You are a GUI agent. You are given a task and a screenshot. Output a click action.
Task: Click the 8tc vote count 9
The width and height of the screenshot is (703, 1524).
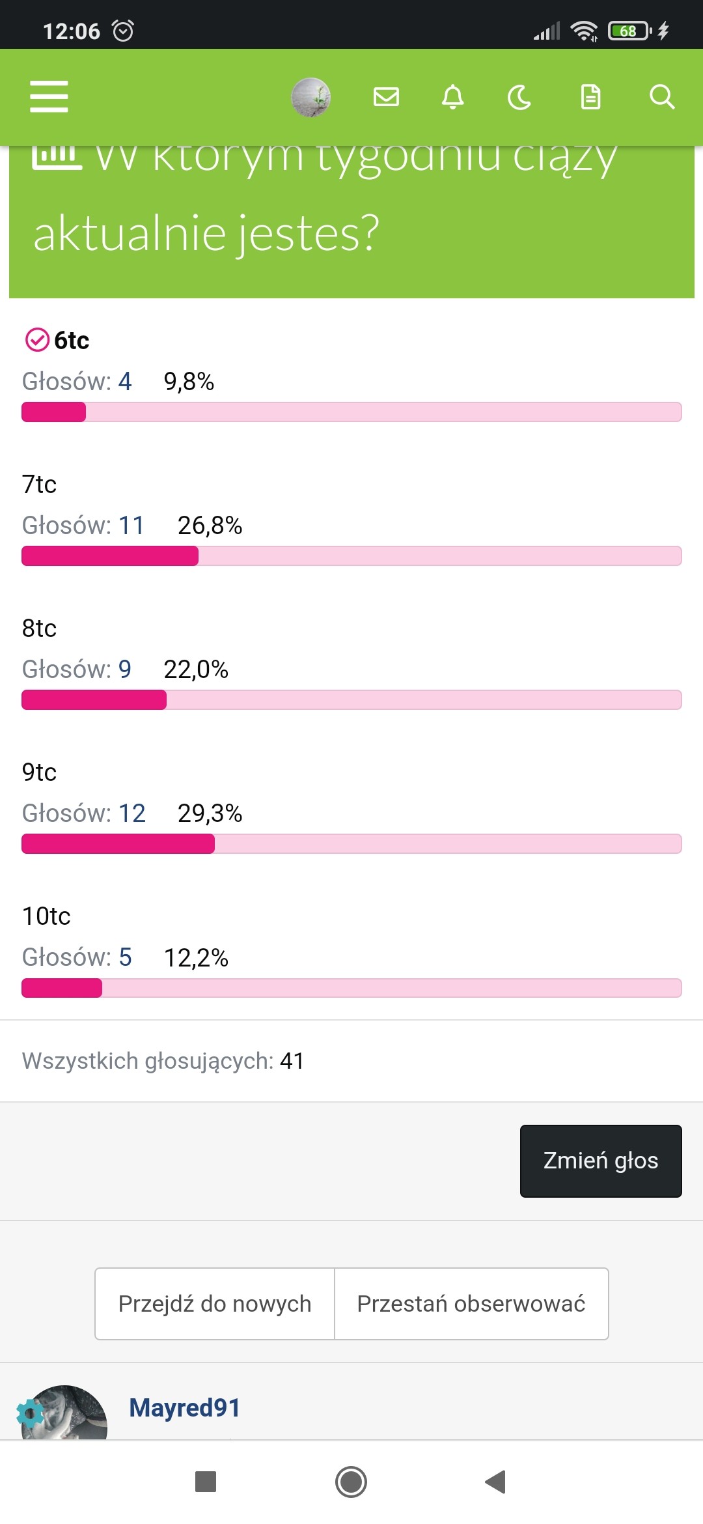click(124, 670)
